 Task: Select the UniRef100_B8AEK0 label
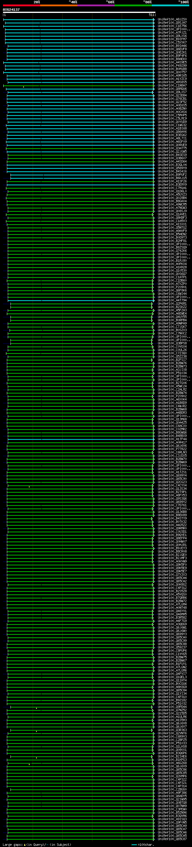coord(172,59)
